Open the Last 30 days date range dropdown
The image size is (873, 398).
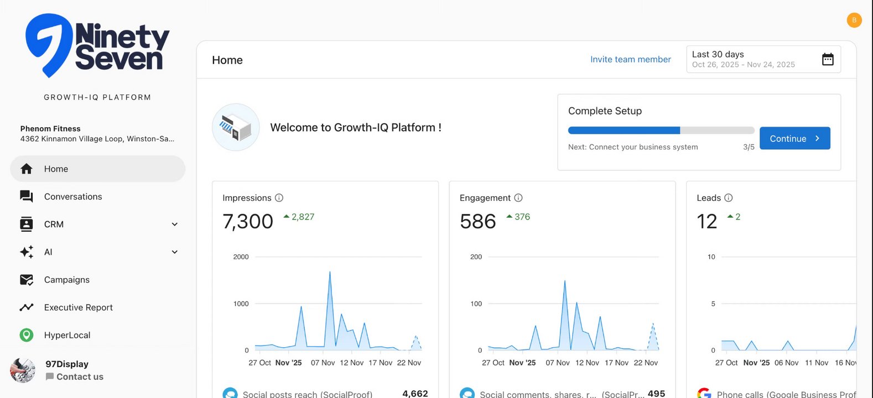click(752, 59)
